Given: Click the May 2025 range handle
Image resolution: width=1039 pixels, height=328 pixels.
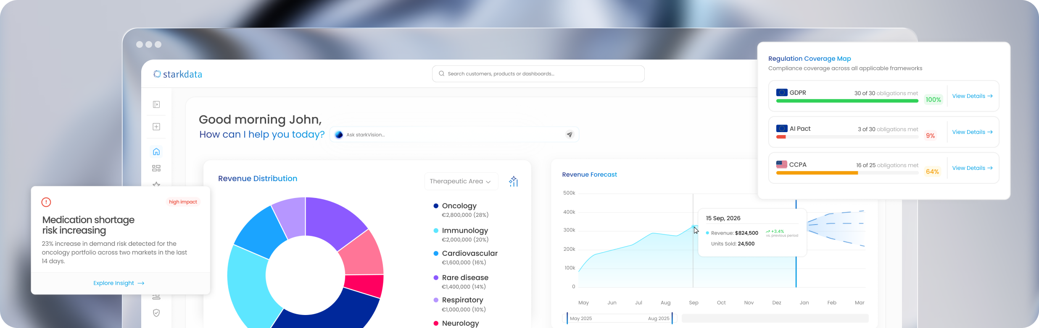Looking at the screenshot, I should 567,318.
